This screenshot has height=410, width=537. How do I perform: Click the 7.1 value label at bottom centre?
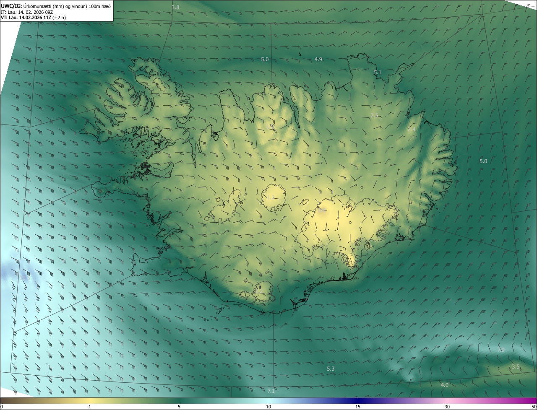click(271, 391)
